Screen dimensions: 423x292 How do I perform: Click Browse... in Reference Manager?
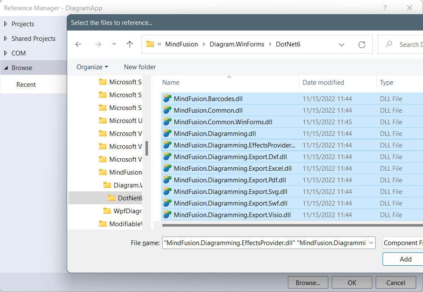[308, 283]
